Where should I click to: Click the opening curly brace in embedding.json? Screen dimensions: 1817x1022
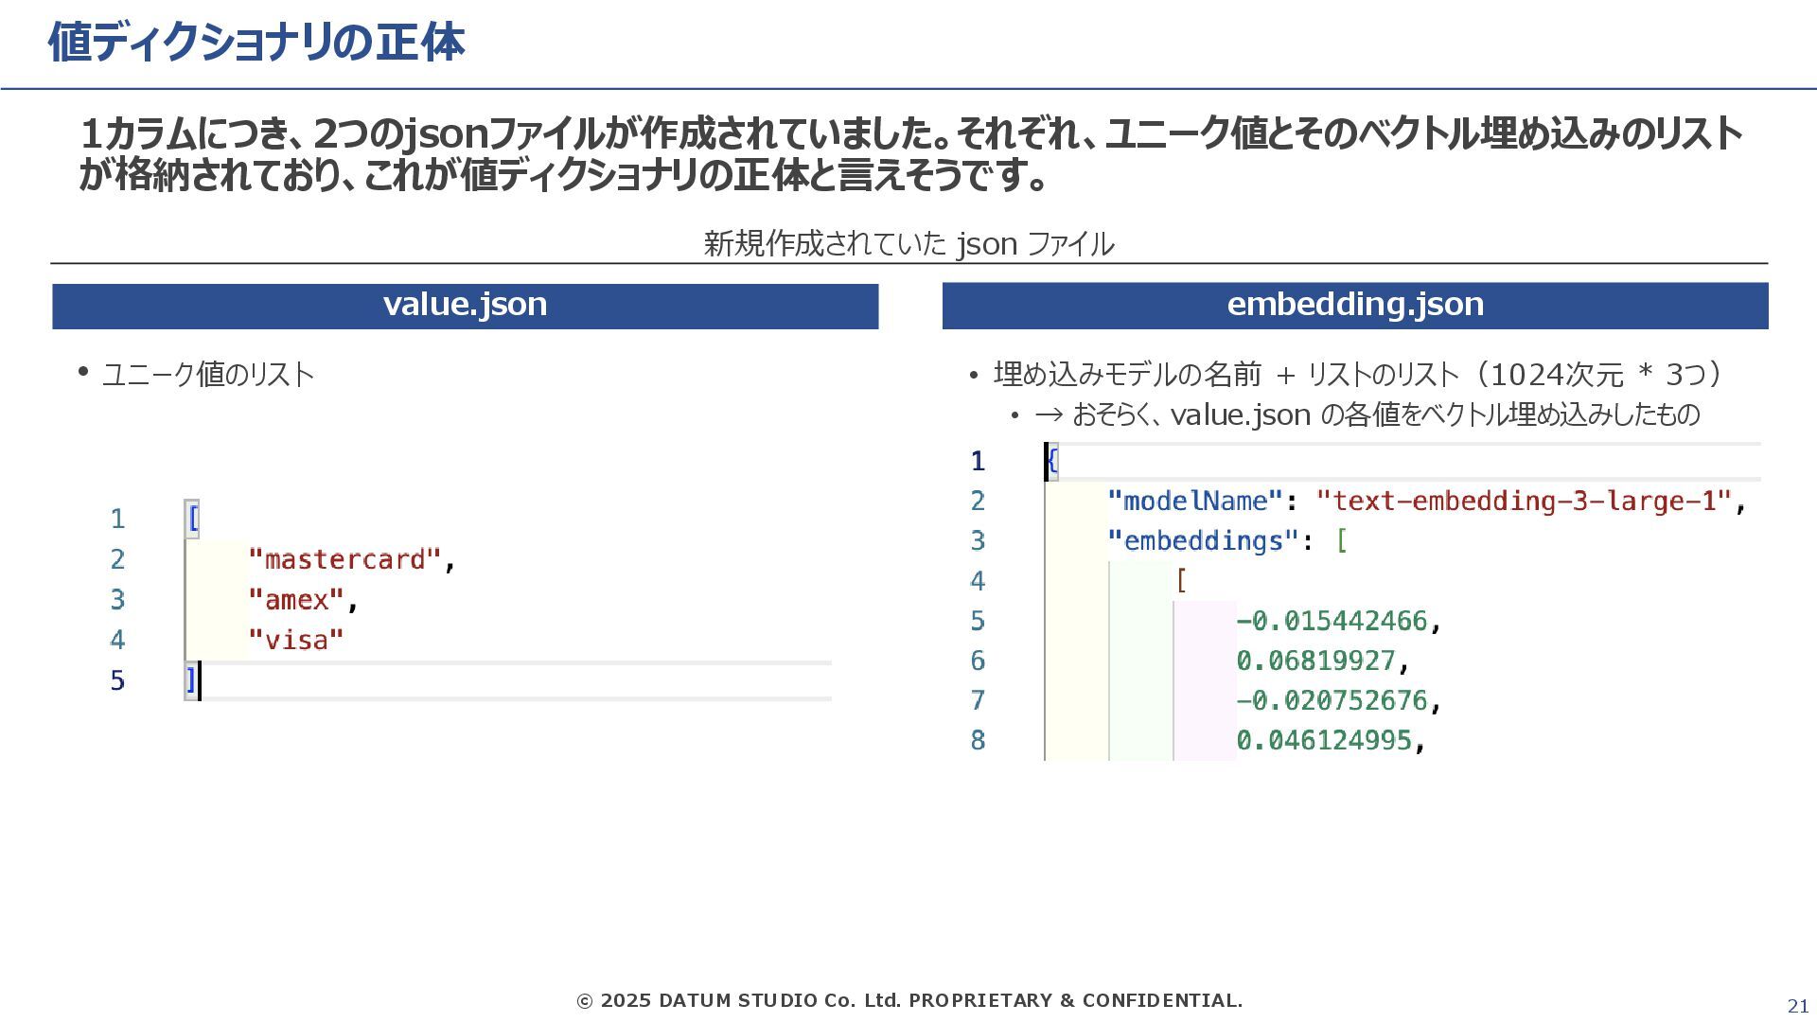click(x=1052, y=462)
